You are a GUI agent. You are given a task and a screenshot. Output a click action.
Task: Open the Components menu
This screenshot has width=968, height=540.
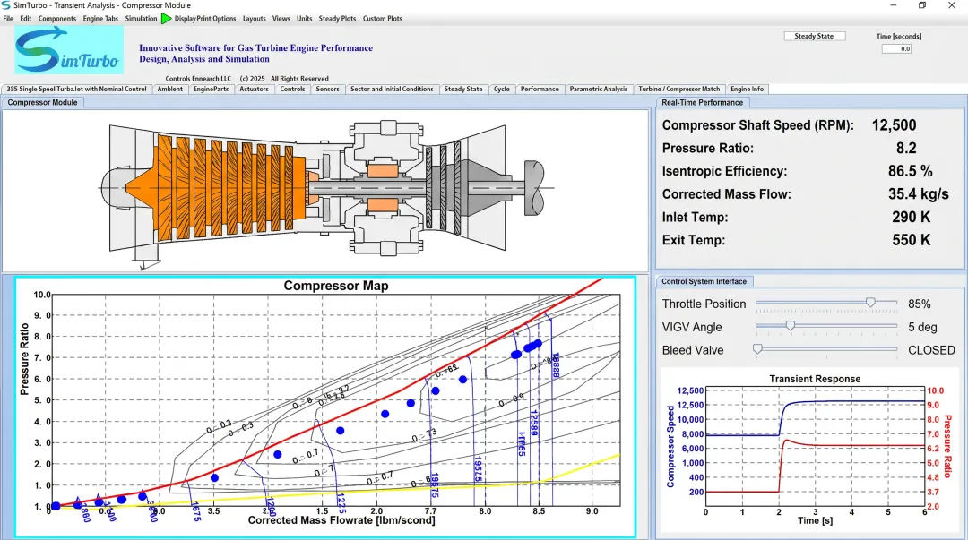point(56,19)
